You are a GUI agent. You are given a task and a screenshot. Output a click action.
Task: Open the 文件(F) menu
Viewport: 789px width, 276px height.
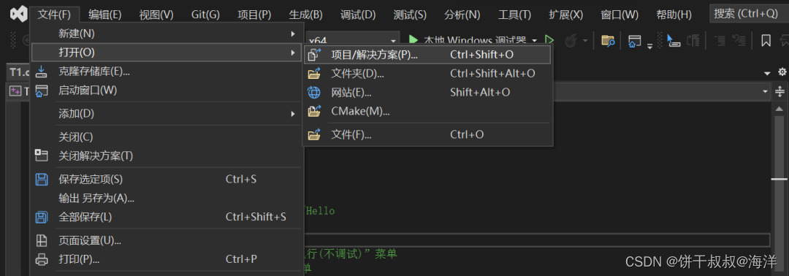click(54, 15)
